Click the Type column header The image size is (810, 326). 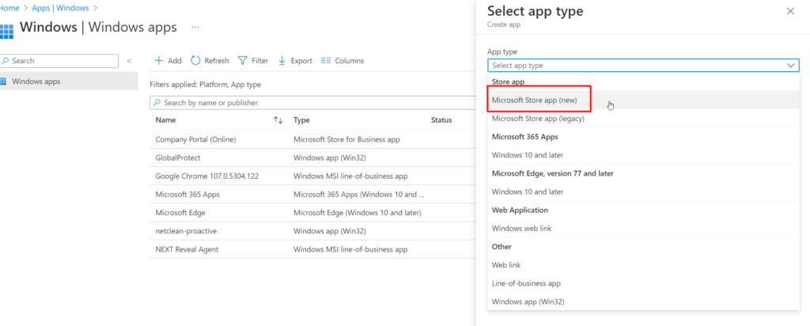point(301,119)
